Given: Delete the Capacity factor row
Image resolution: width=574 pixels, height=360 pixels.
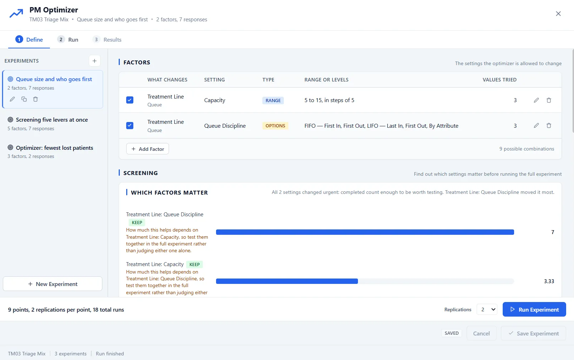Looking at the screenshot, I should (x=549, y=100).
